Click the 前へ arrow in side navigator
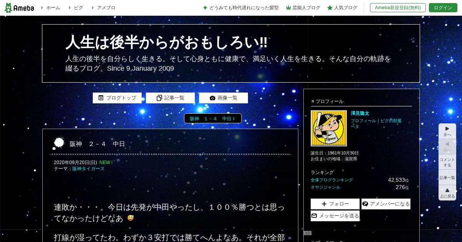The width and height of the screenshot is (462, 242). (x=447, y=147)
